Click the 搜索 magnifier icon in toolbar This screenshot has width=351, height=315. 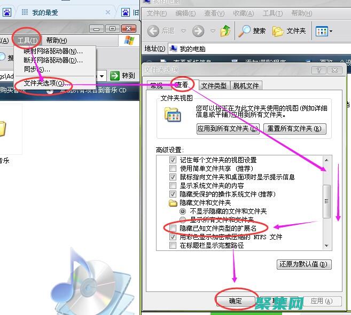point(245,31)
